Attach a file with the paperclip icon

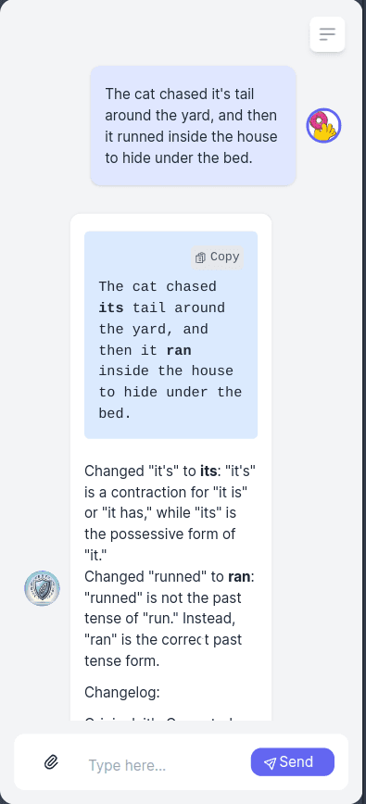51,762
